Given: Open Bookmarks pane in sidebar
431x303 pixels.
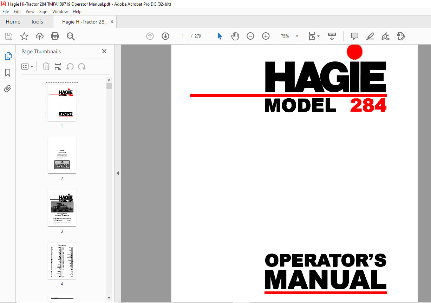Looking at the screenshot, I should click(x=8, y=73).
